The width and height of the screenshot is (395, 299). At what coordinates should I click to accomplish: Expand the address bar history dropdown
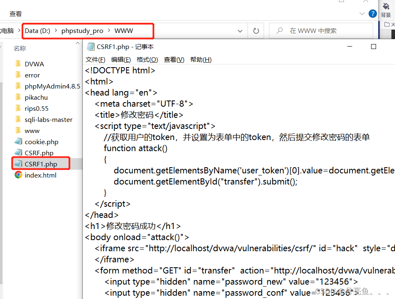point(240,31)
